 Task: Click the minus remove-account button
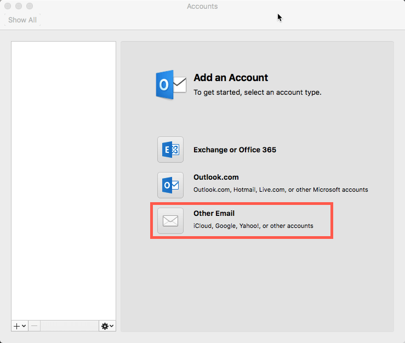coord(35,326)
